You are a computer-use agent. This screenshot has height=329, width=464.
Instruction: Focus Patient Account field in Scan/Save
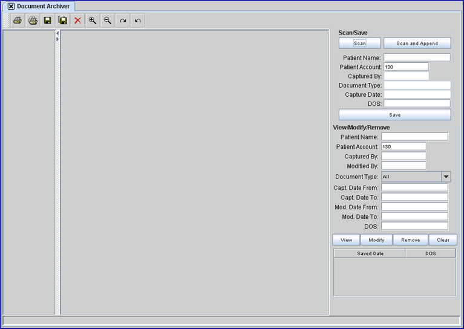(406, 67)
